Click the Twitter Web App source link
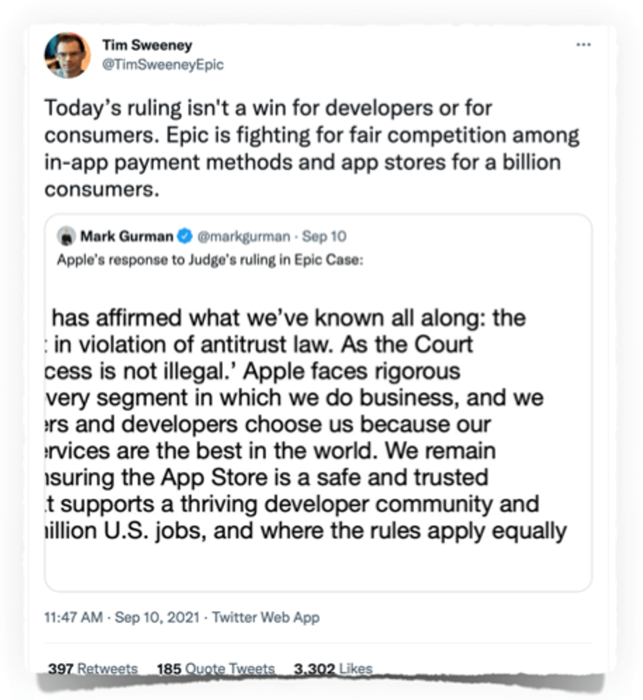The height and width of the screenshot is (700, 643). [265, 618]
